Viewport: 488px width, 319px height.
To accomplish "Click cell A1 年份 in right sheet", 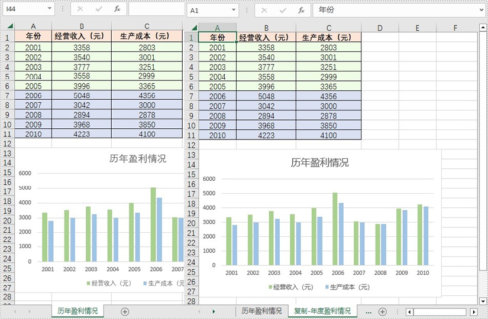I will pyautogui.click(x=218, y=37).
